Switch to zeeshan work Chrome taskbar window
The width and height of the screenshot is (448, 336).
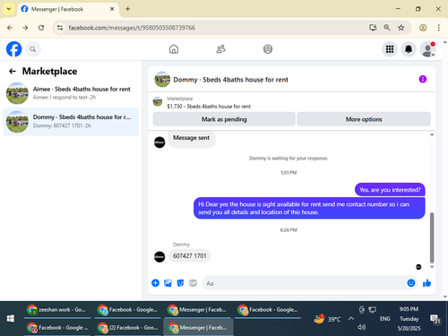coord(57,310)
